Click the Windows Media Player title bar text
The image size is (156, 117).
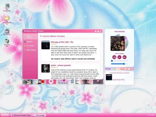coord(34,31)
